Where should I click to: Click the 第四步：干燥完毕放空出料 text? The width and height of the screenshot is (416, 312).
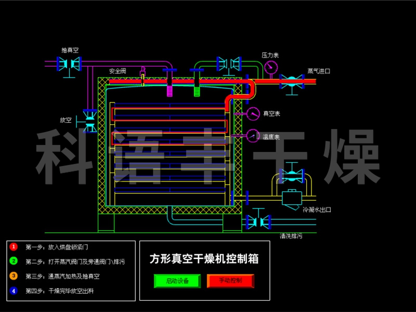coord(59,291)
